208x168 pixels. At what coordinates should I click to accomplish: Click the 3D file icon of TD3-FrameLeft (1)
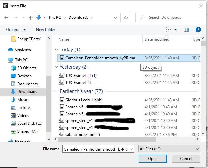pos(61,76)
